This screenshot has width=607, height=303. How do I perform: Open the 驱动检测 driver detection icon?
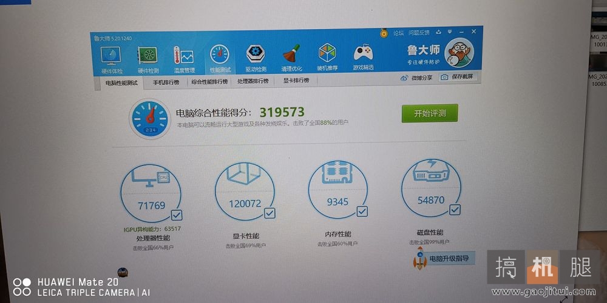[x=256, y=54]
